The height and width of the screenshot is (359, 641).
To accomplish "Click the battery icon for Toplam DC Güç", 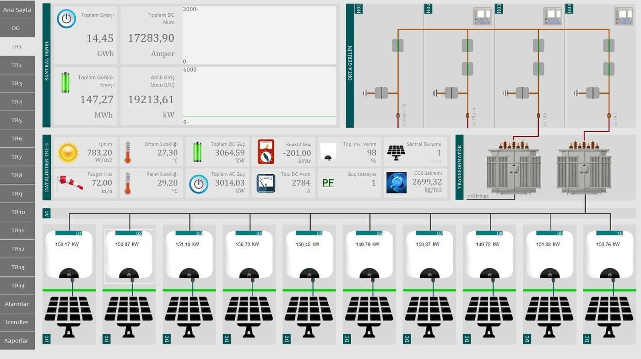I will tap(197, 152).
